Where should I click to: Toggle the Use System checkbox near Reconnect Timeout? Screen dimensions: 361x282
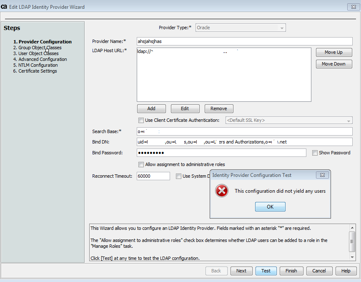coord(178,176)
